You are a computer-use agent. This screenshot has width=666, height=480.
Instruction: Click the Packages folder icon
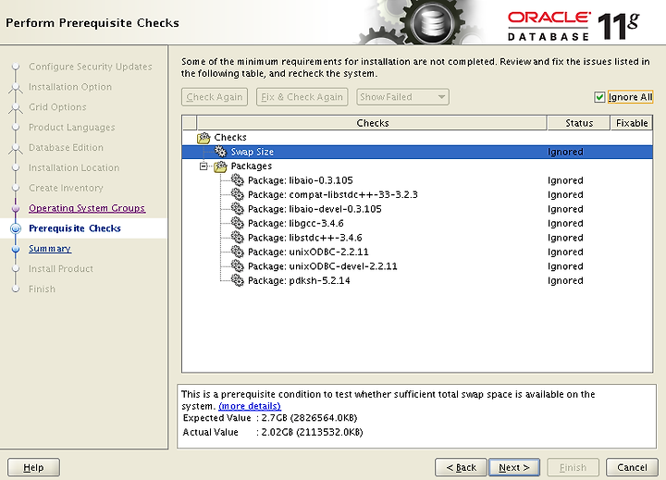click(220, 166)
